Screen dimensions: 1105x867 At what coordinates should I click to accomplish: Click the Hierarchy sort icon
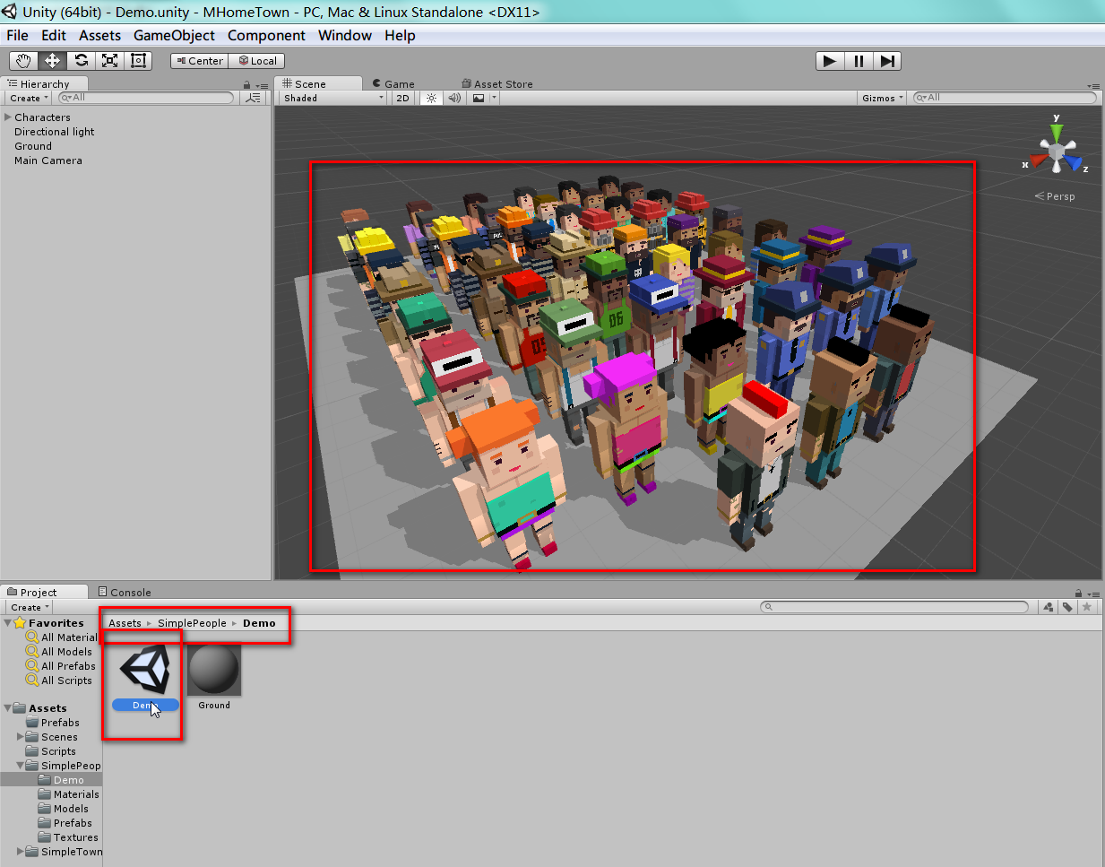[254, 98]
